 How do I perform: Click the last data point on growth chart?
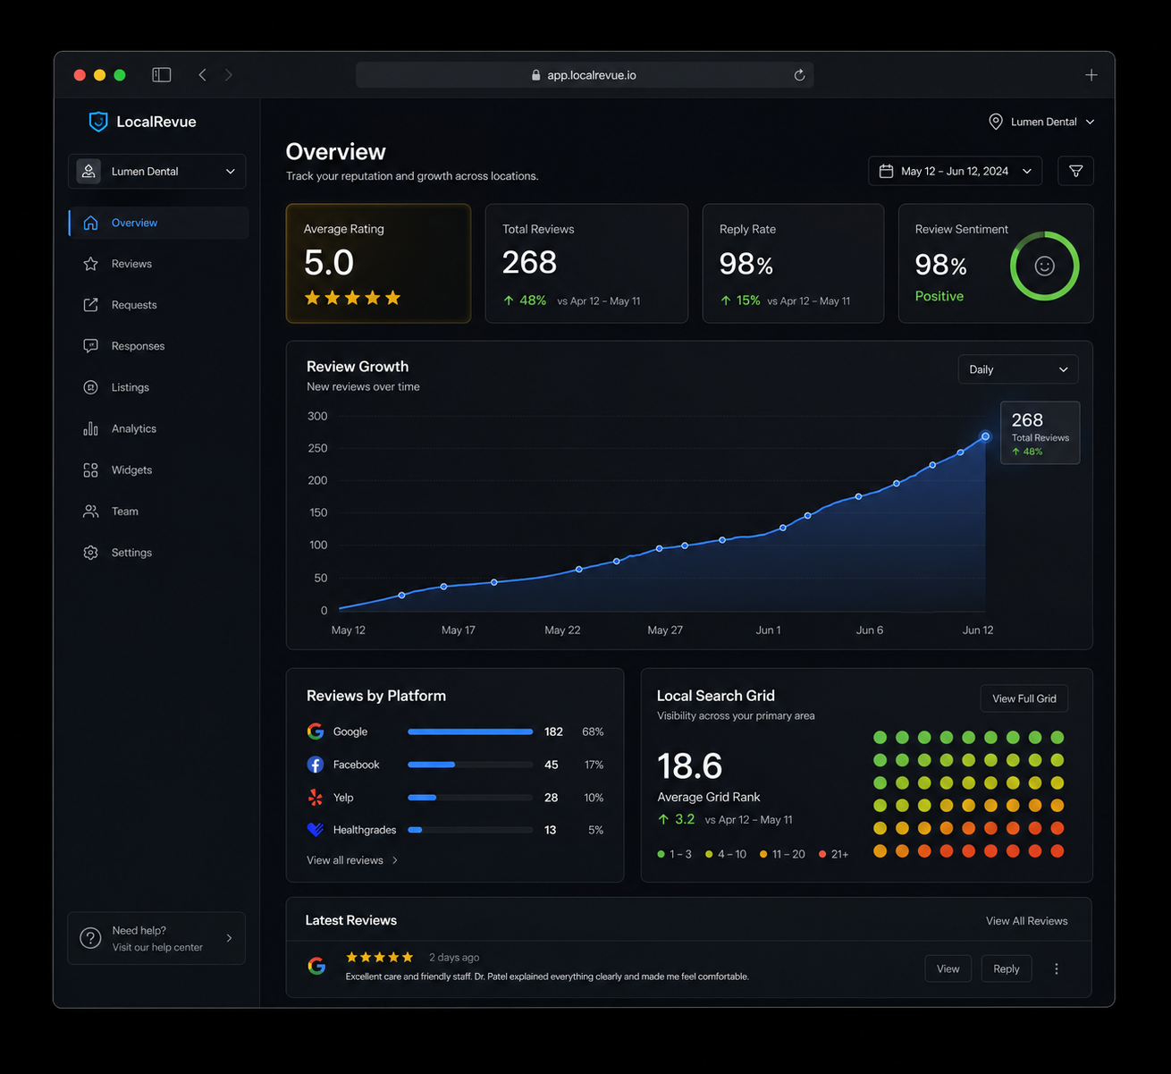click(x=986, y=436)
